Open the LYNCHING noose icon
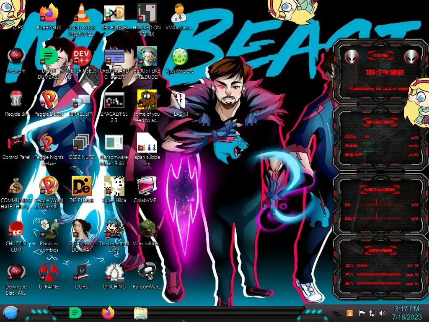Screen dimensions: 429x322 coord(115,272)
